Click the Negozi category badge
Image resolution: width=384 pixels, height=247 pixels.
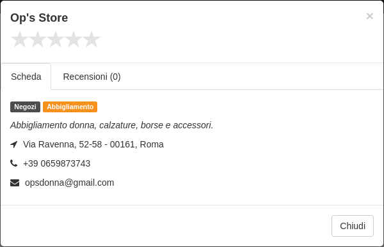[25, 107]
